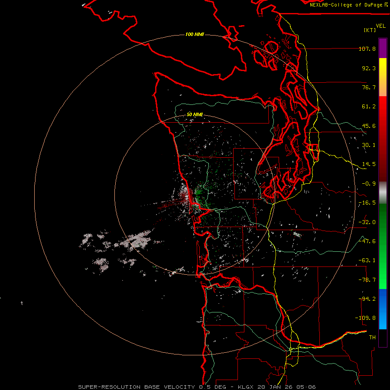The height and width of the screenshot is (390, 390).
Task: Pick the black TH segment of the color bar
Action: [383, 338]
